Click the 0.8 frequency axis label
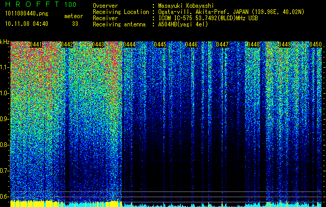The height and width of the screenshot is (207, 326). pos(4,145)
